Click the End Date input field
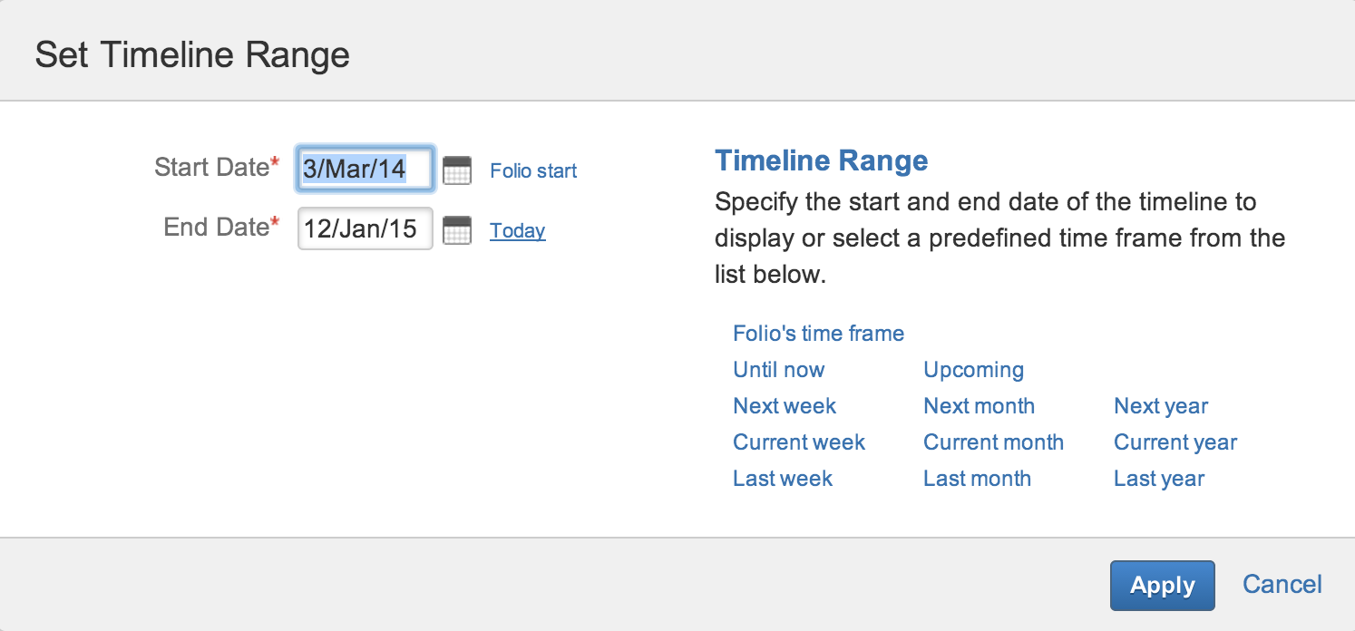Image resolution: width=1355 pixels, height=631 pixels. click(x=365, y=229)
